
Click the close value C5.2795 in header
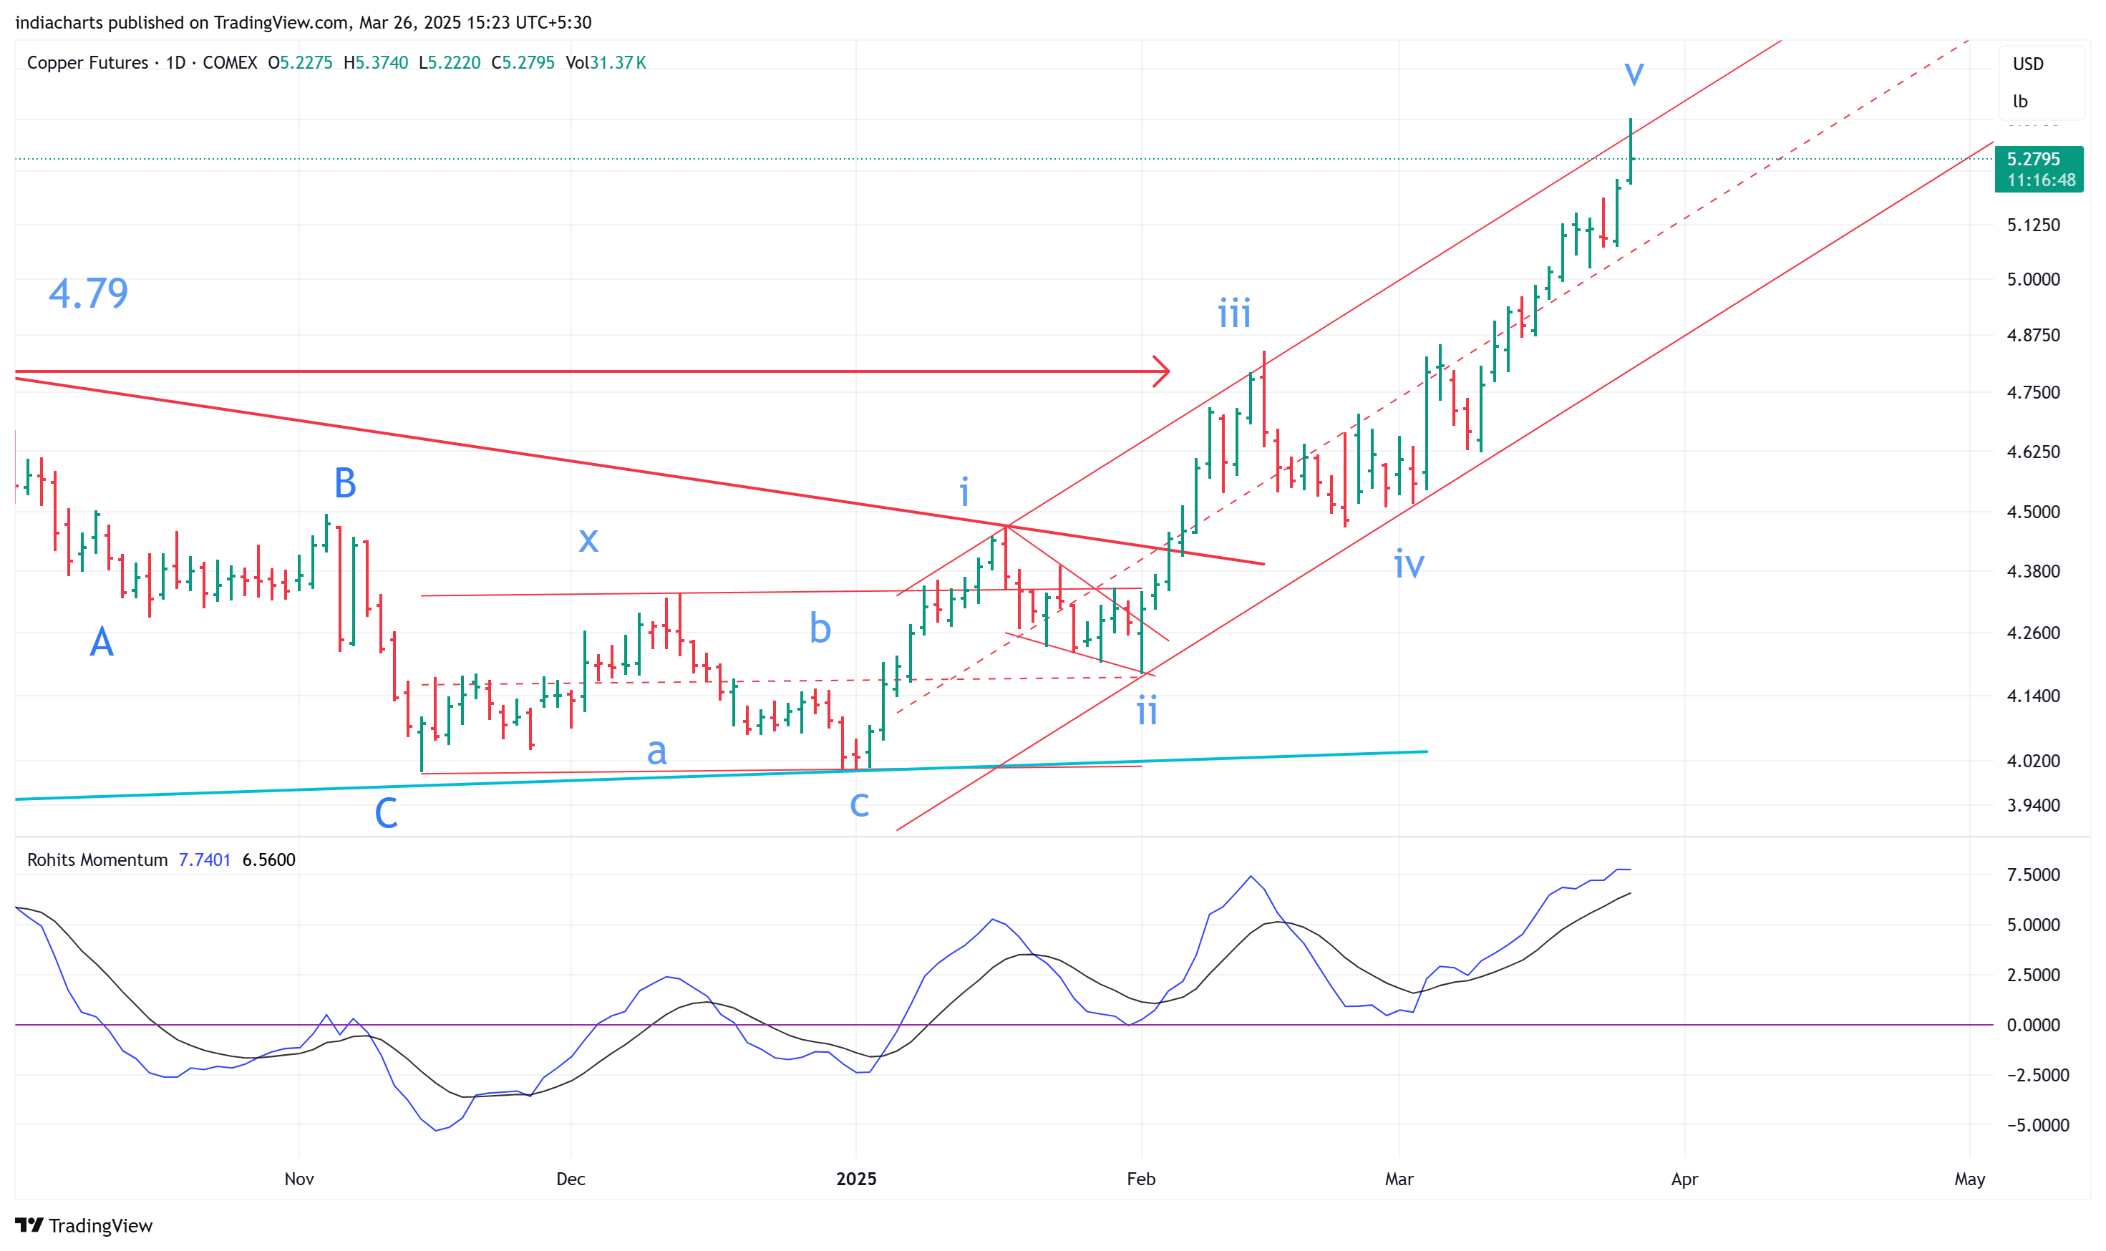523,62
